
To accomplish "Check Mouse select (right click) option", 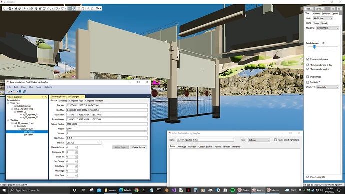I will 275,140.
